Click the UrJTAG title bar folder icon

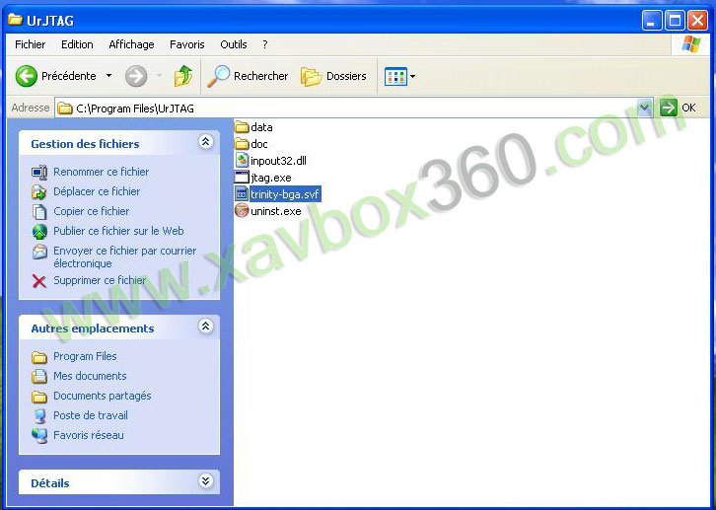click(x=15, y=20)
